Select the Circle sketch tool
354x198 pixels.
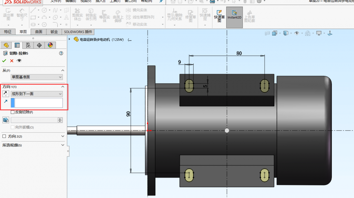tap(44, 10)
